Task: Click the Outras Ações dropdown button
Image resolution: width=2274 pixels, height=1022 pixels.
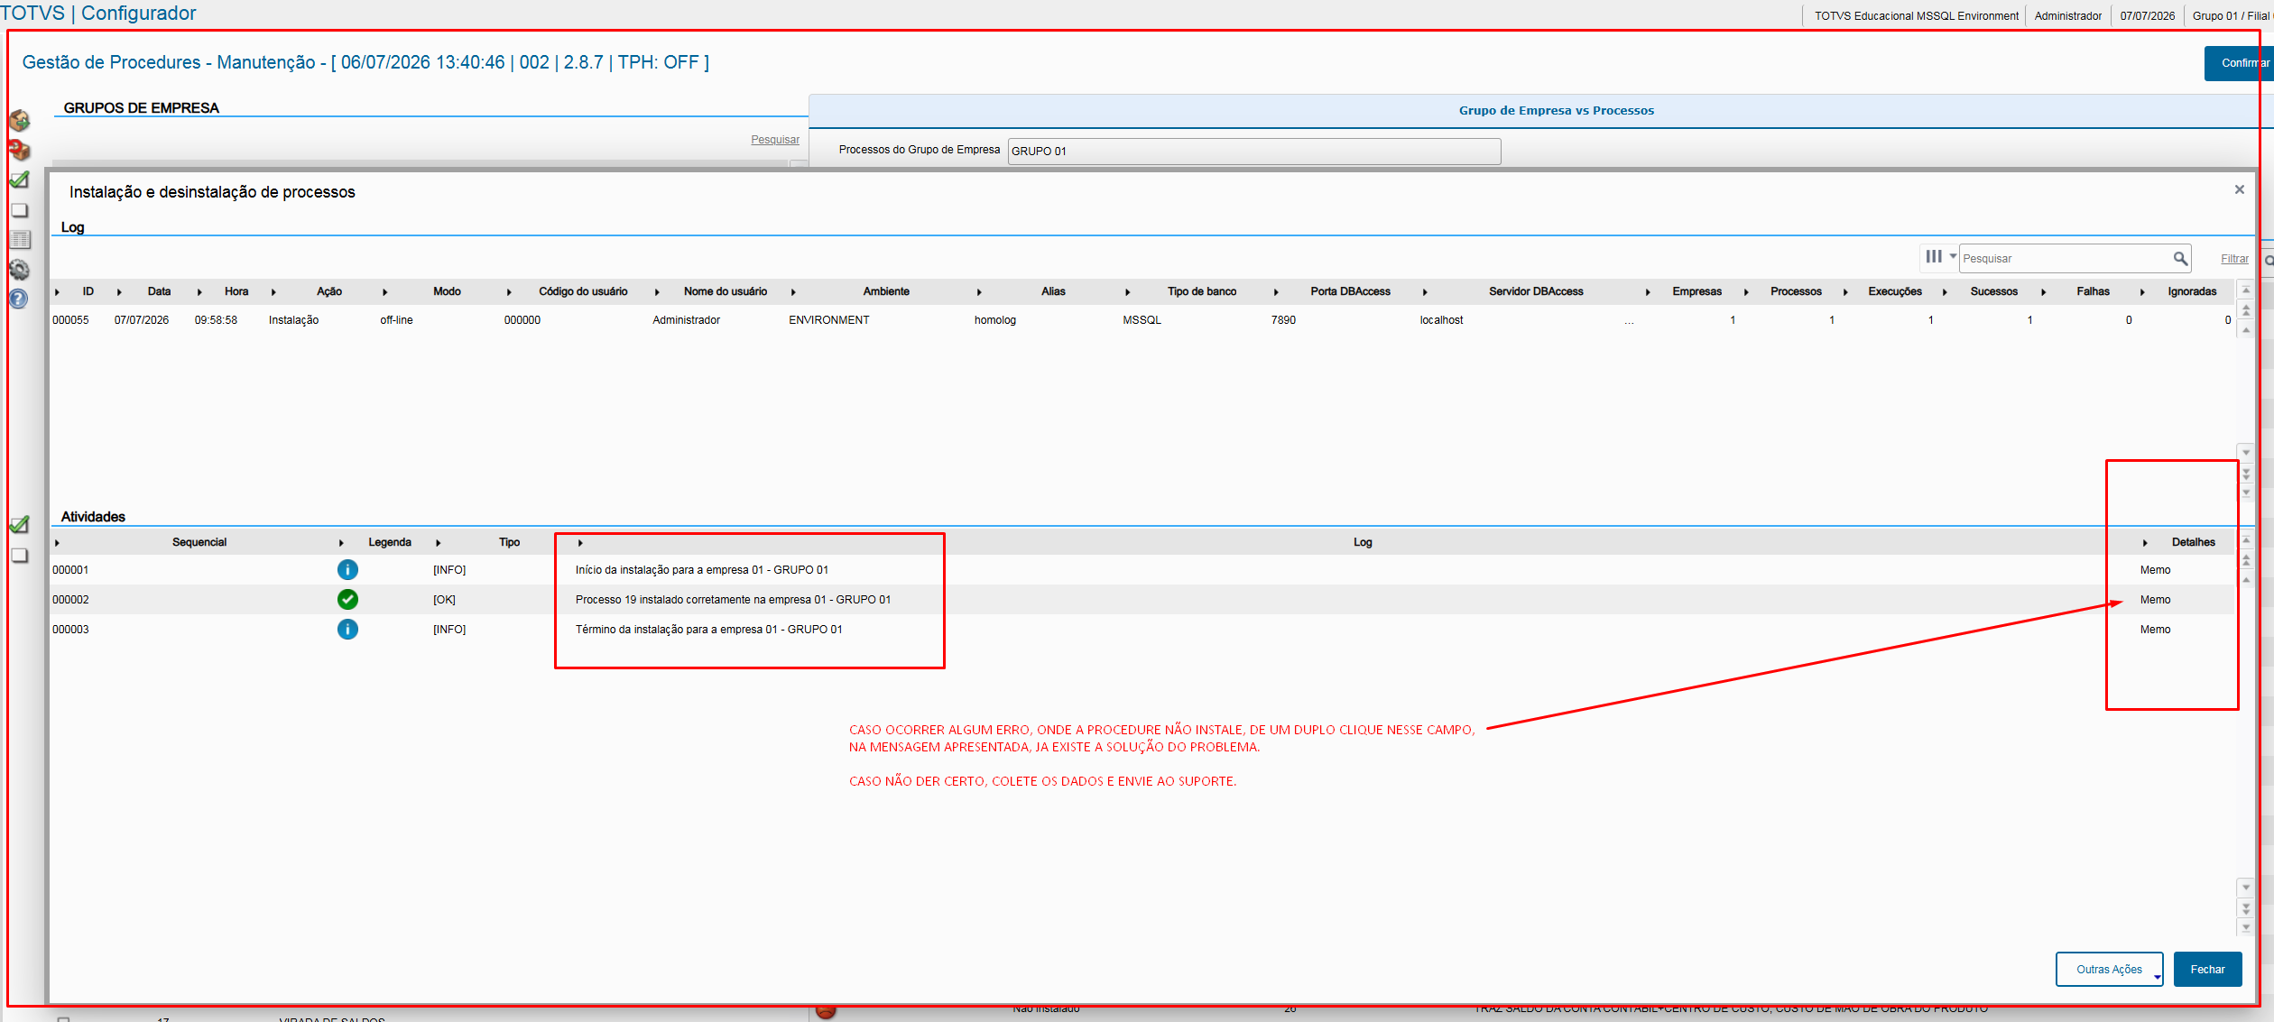Action: click(x=2109, y=970)
